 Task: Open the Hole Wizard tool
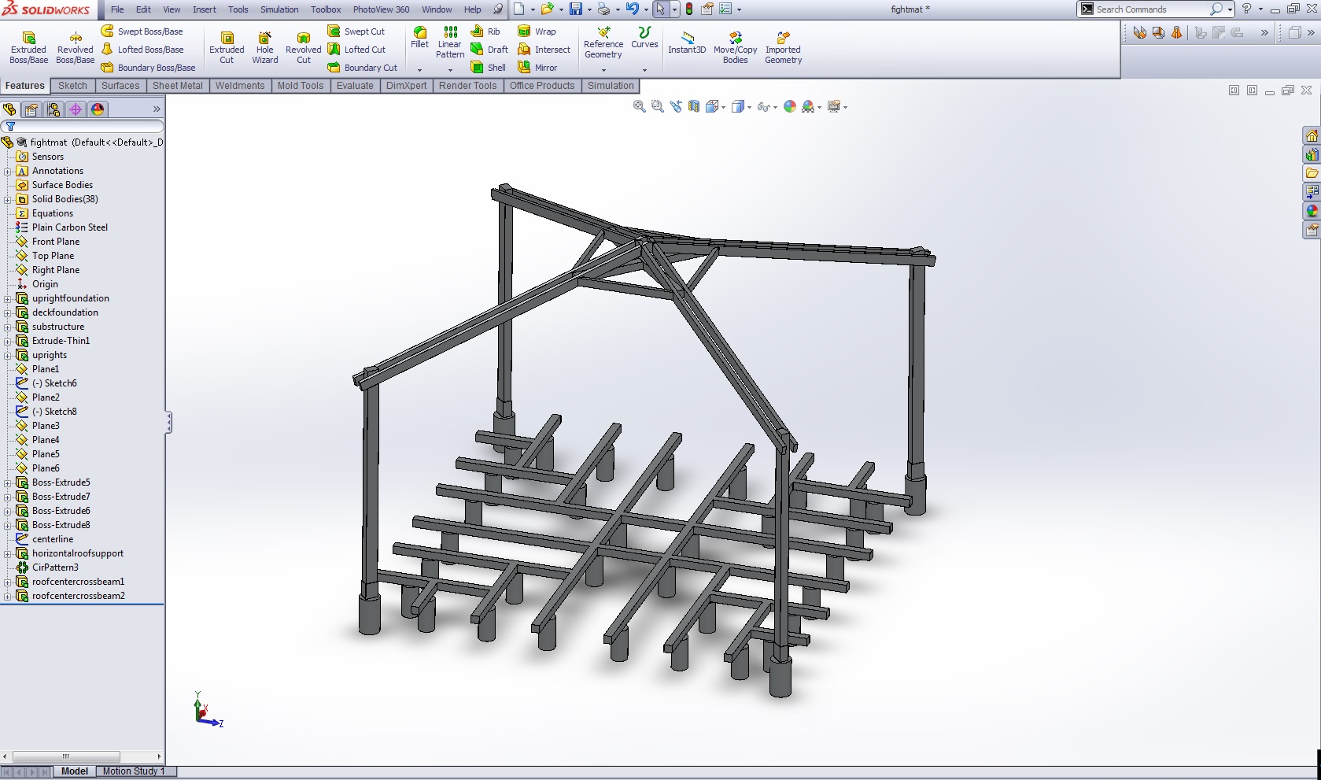pos(264,46)
